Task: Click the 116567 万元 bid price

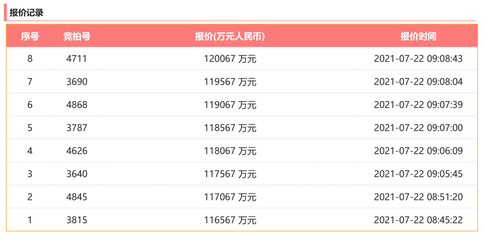Action: [x=230, y=220]
